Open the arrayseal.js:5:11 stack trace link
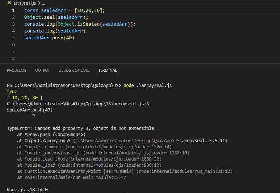The width and height of the screenshot is (280, 193). 204,141
